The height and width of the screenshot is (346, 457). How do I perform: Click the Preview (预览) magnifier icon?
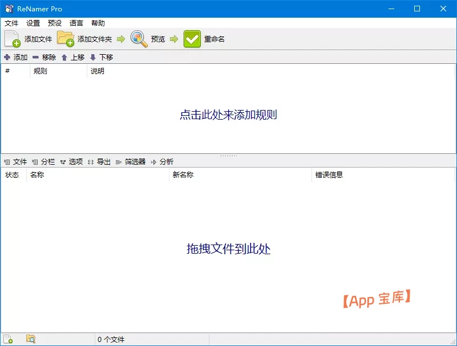click(139, 39)
